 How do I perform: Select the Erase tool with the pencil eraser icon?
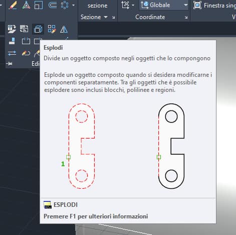coord(13,5)
